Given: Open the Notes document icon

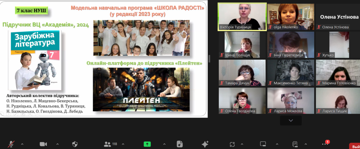Looking at the screenshot, I should tap(180, 144).
